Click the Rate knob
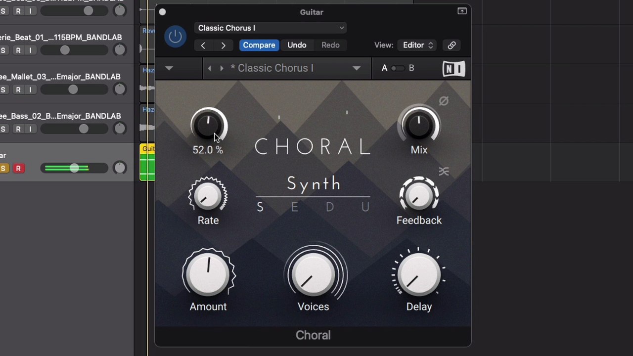 208,196
